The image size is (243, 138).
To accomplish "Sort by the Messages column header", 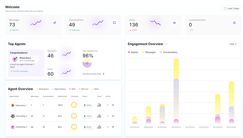I will (x=35, y=96).
